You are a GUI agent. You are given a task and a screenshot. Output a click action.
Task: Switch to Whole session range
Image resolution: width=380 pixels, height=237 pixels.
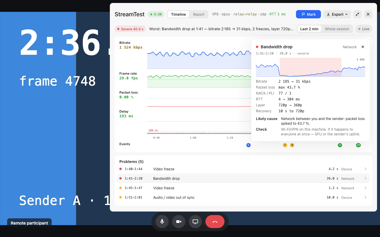point(337,29)
